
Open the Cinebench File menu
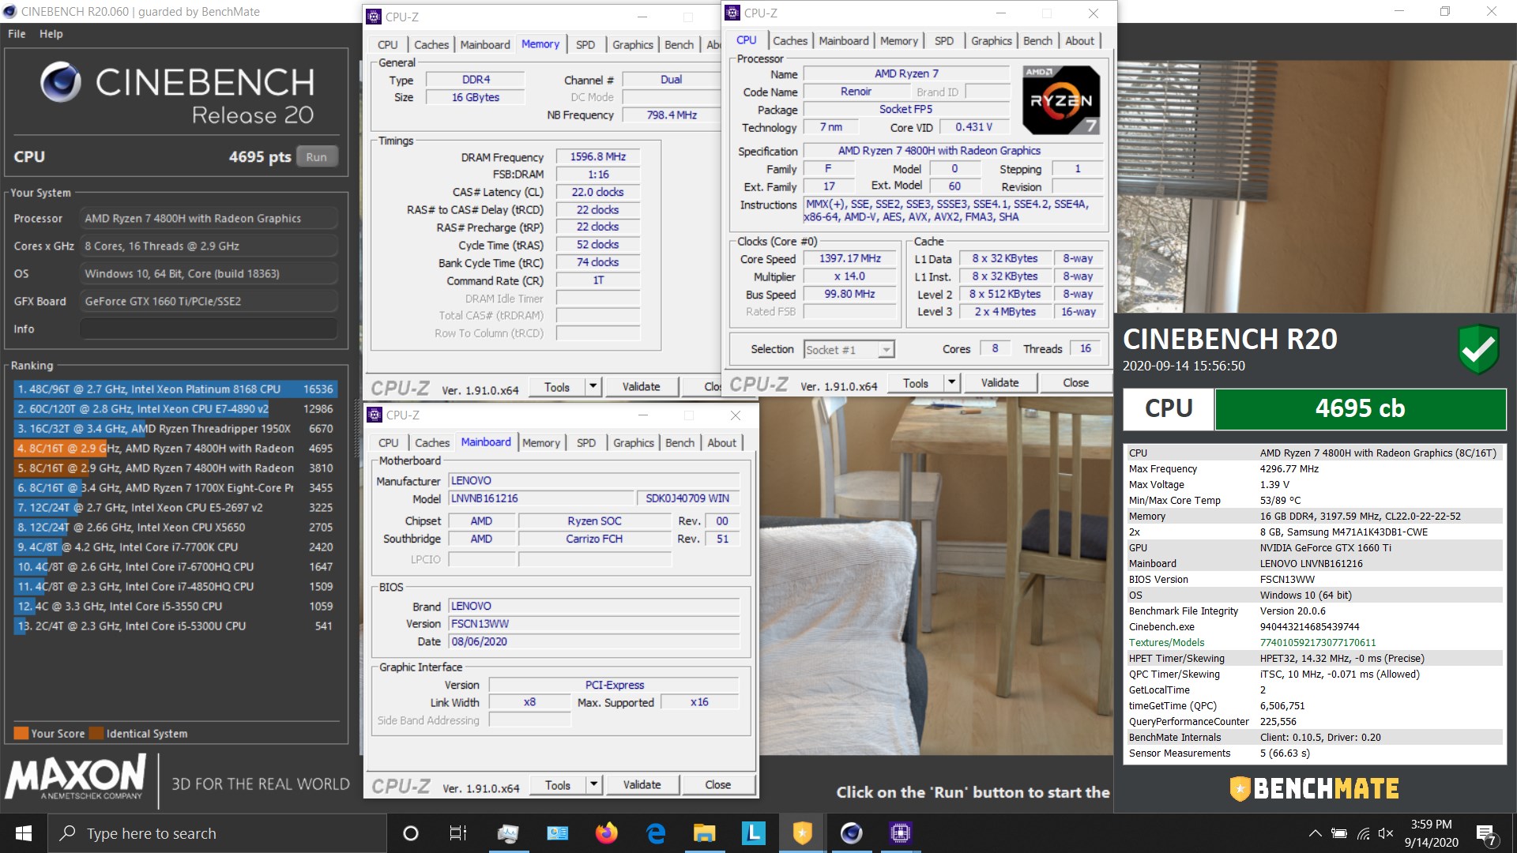tap(17, 34)
